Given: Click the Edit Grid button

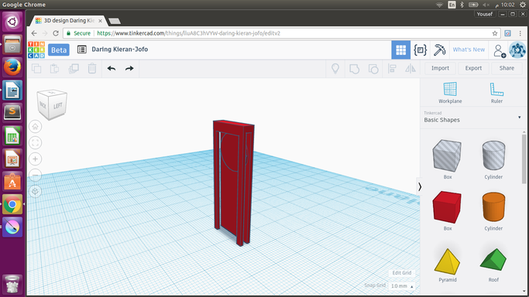Looking at the screenshot, I should click(x=402, y=273).
